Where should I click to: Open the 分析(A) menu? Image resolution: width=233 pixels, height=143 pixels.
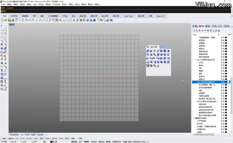[x=77, y=4]
